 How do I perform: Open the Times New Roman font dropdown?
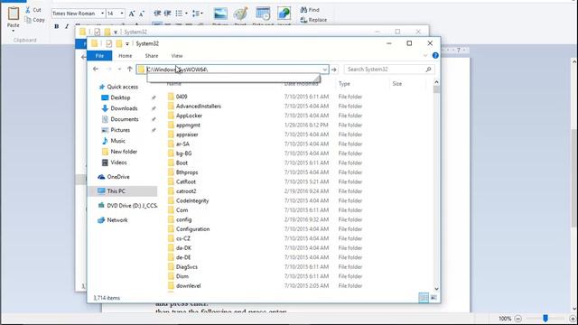pos(102,14)
